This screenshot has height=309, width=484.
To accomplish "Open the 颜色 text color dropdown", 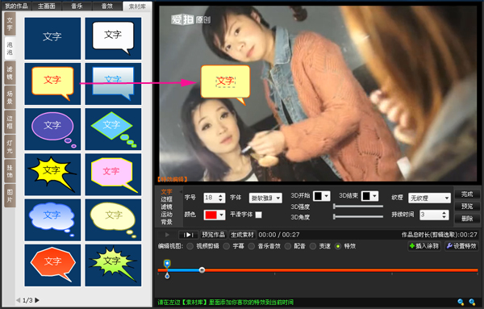I will [x=215, y=215].
